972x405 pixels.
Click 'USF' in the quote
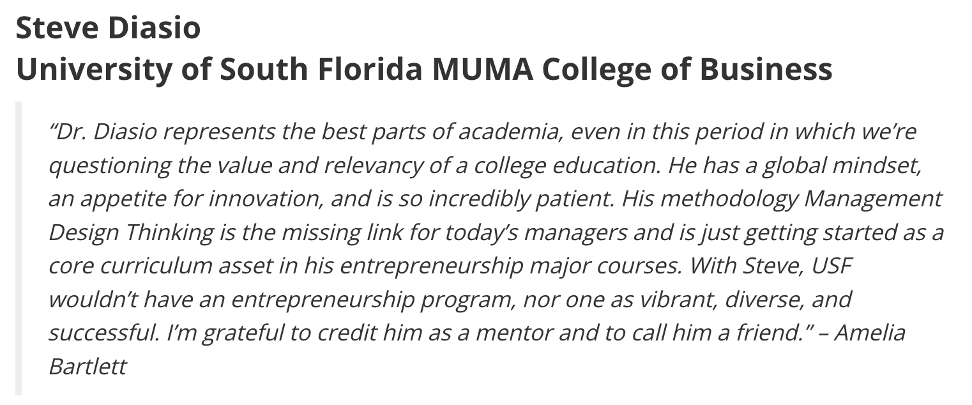tap(832, 266)
